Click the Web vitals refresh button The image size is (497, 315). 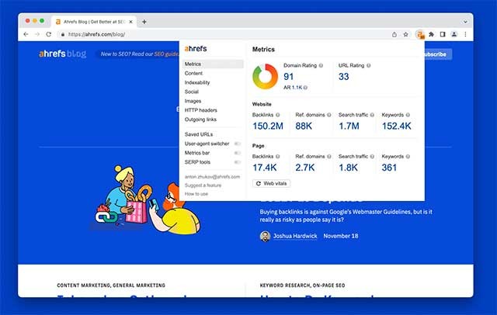(x=271, y=184)
